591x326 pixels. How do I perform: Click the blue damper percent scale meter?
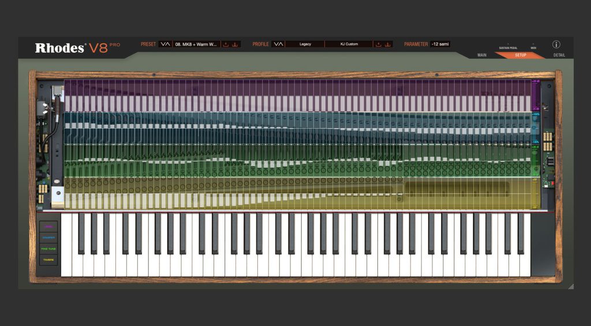pyautogui.click(x=536, y=128)
